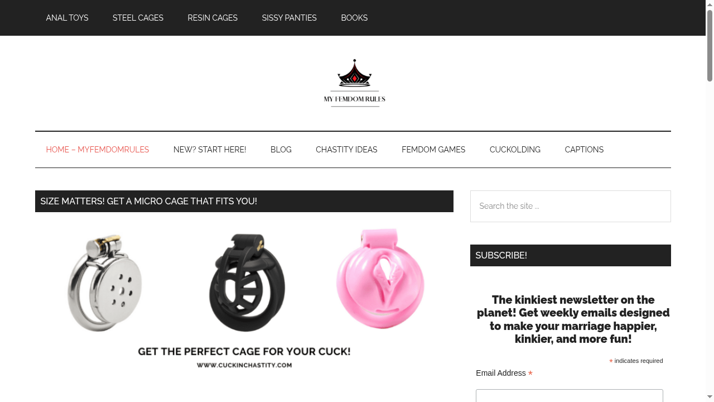This screenshot has width=714, height=402.
Task: Click the Search the site field
Action: pos(571,206)
